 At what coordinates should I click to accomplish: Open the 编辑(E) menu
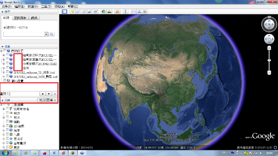click(19, 7)
